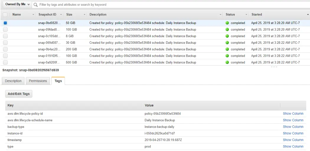Switch to the Description tab

pyautogui.click(x=13, y=81)
